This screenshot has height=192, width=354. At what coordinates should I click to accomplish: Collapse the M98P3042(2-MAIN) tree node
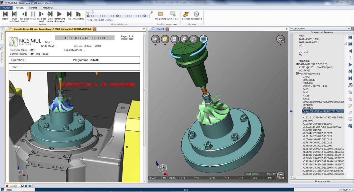tap(297, 73)
